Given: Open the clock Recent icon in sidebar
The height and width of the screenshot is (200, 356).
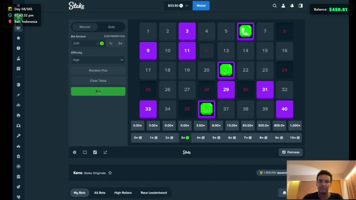Looking at the screenshot, I should [x=18, y=48].
